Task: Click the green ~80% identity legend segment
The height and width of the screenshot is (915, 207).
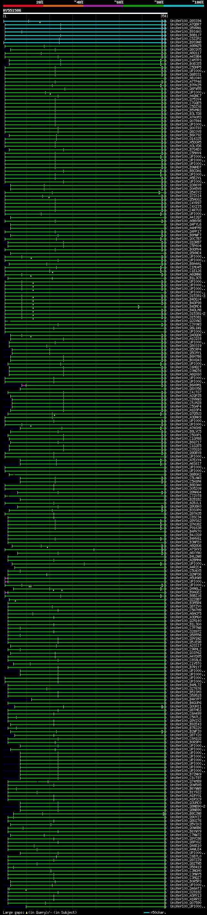Action: pyautogui.click(x=144, y=6)
